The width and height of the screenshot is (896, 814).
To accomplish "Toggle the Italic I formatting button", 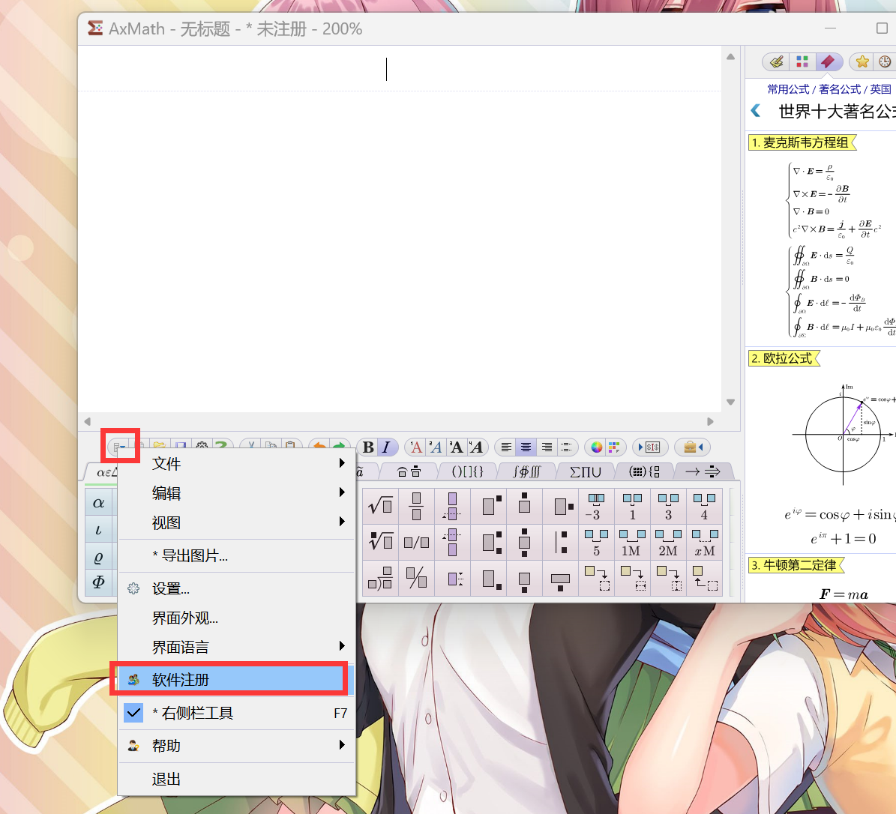I will tap(387, 447).
